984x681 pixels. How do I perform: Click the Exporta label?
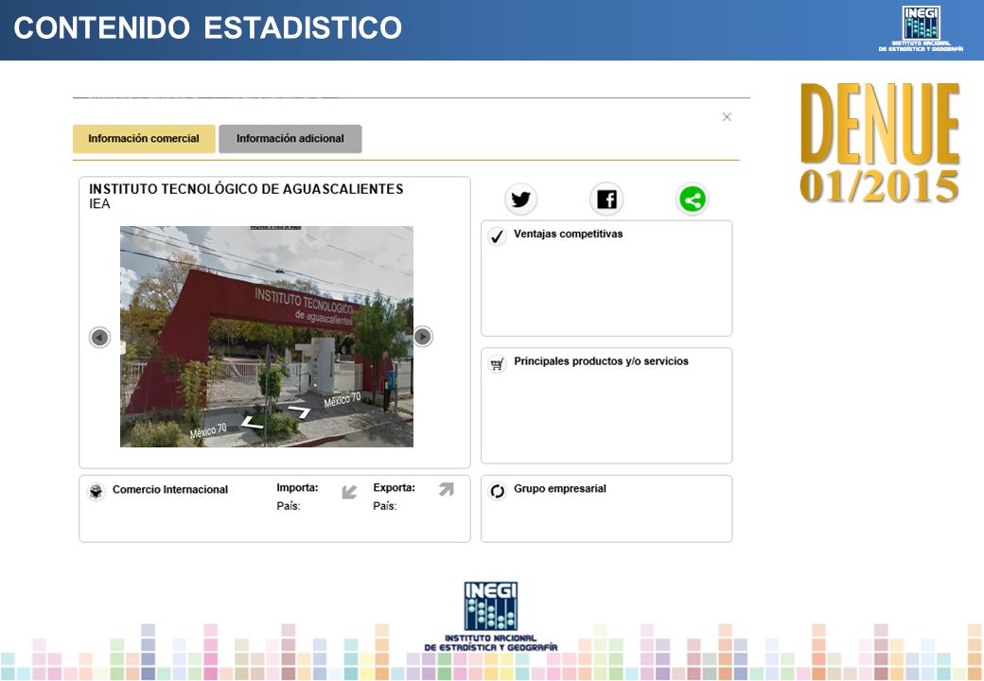point(394,487)
